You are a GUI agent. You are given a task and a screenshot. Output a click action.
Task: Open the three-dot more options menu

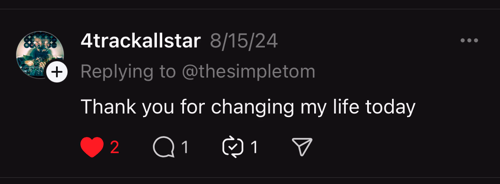tap(469, 41)
